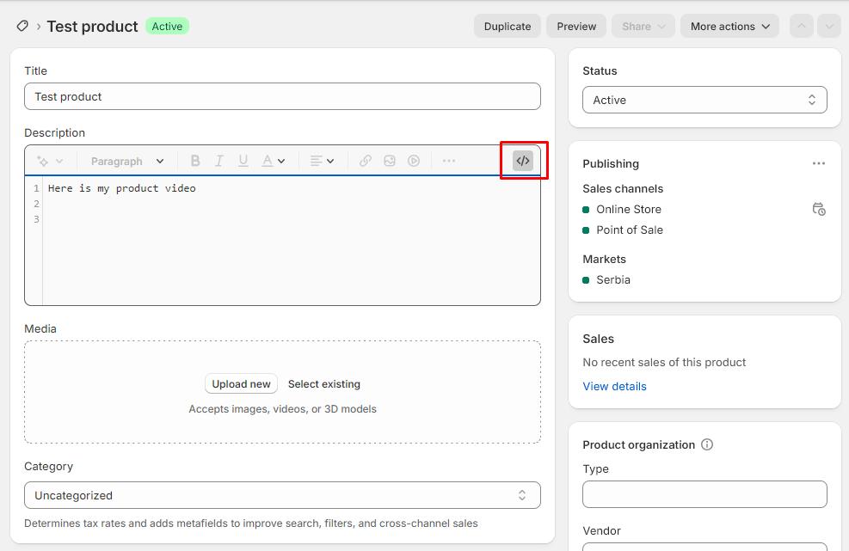
Task: Click 'No recent sales of this product' text
Action: pos(664,362)
